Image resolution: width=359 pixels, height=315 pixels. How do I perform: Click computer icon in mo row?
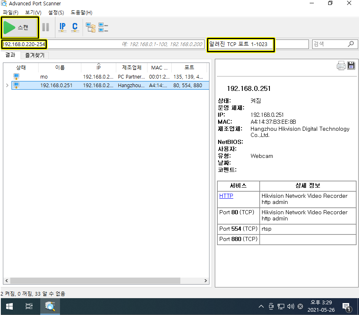pos(16,76)
